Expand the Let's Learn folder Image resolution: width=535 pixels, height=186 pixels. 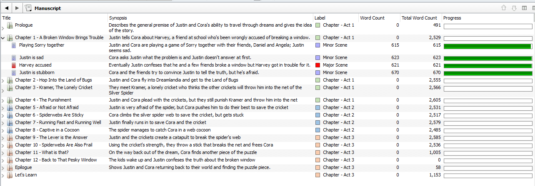point(3,175)
